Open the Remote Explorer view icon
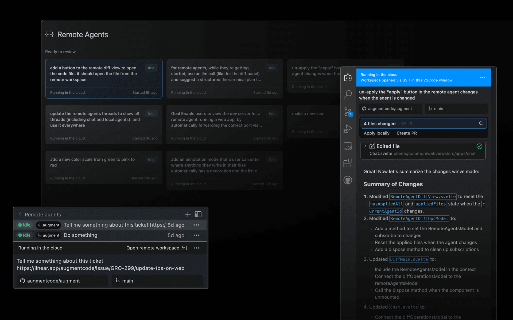Screen dimensions: 513x320 click(348, 146)
